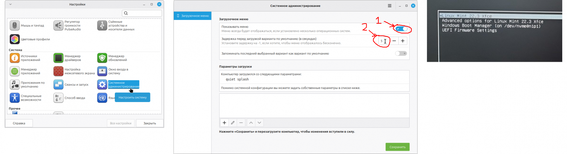Toggle Запоминать последний выбранный вариант switch

[x=401, y=53]
